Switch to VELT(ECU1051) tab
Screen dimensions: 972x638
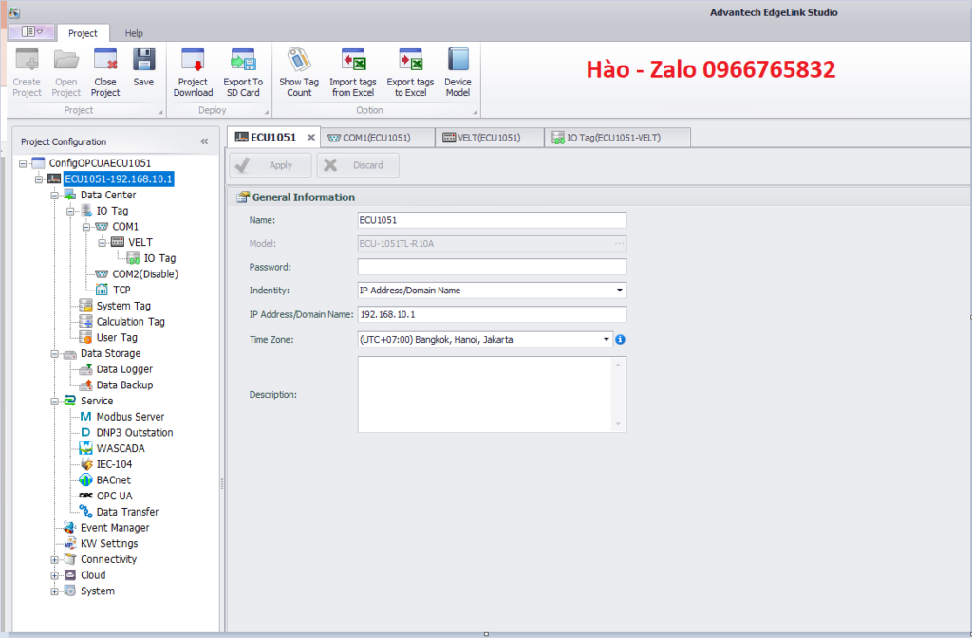489,138
